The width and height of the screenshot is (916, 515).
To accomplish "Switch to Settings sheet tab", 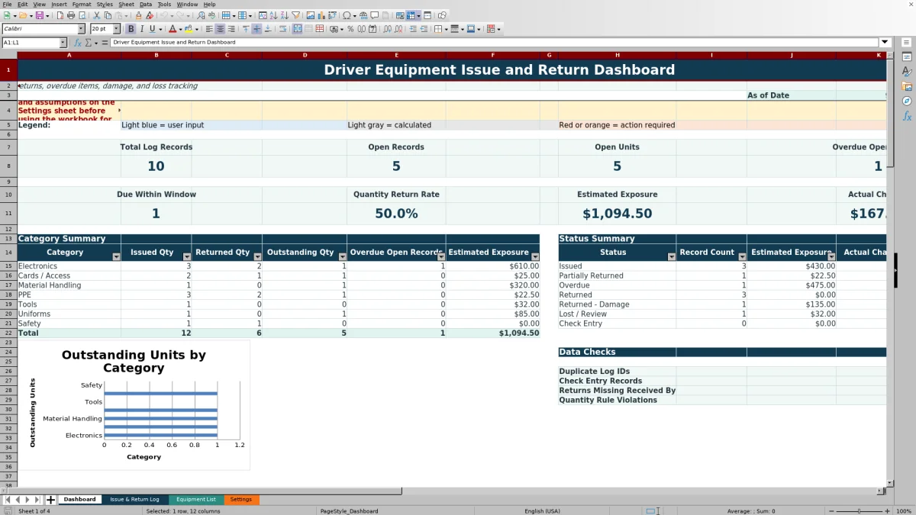I will pyautogui.click(x=240, y=500).
